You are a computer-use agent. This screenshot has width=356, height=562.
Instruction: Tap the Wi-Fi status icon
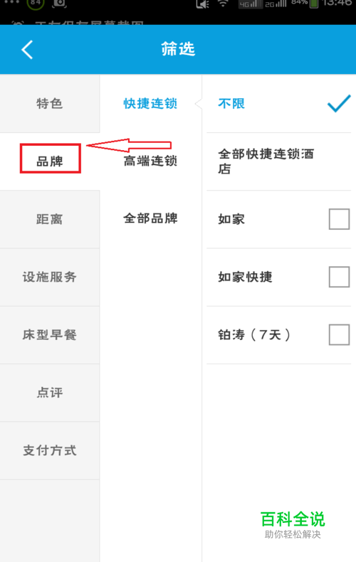click(224, 4)
